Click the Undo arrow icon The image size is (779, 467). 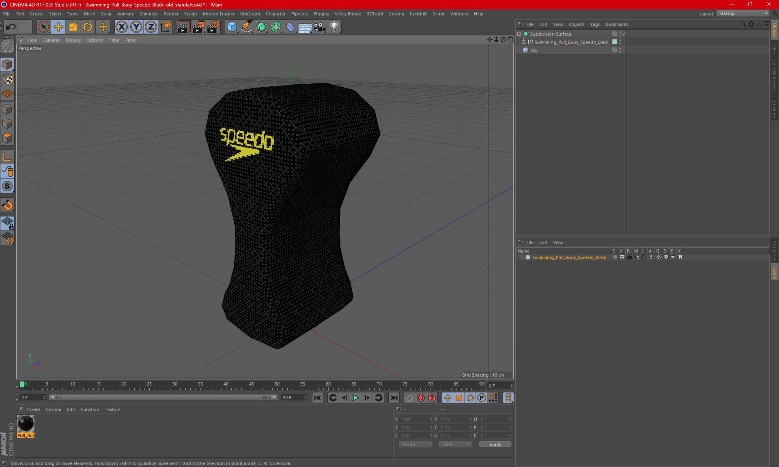tap(11, 27)
